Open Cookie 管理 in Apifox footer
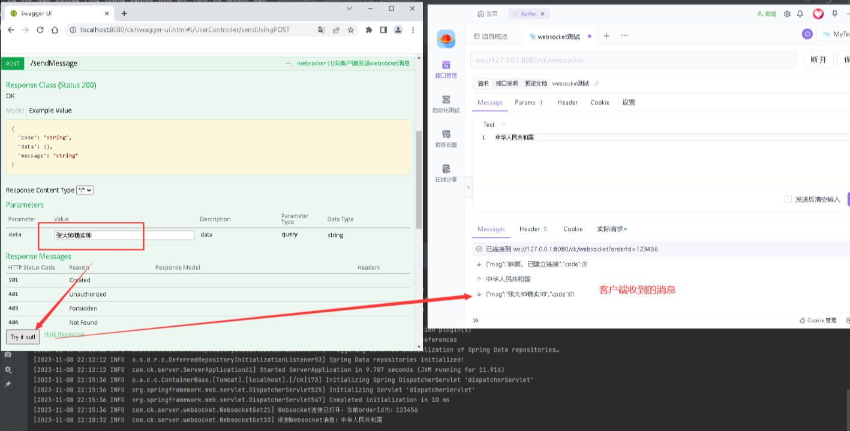Image resolution: width=850 pixels, height=431 pixels. [818, 320]
